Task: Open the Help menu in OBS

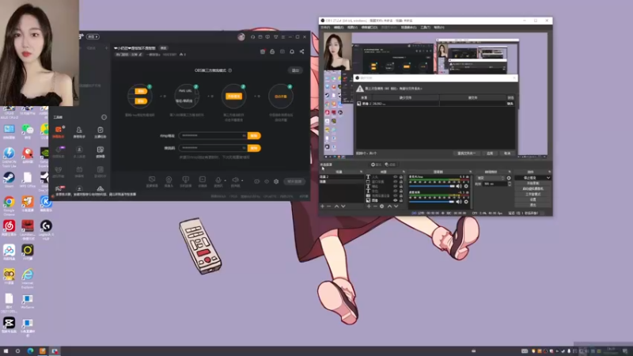Action: (x=439, y=28)
